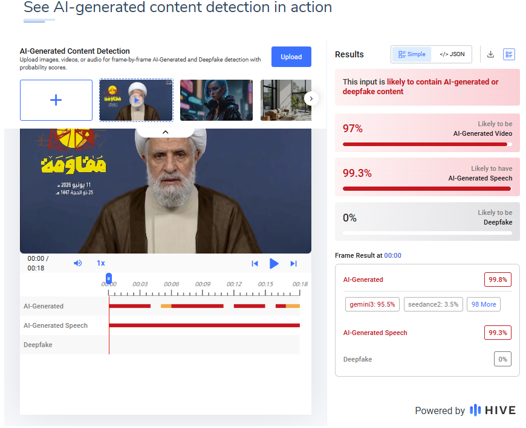Click the AI-Generated timeline row label
The height and width of the screenshot is (428, 526).
[x=44, y=306]
